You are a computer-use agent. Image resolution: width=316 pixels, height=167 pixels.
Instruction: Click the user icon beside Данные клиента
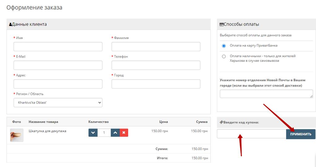pyautogui.click(x=11, y=24)
